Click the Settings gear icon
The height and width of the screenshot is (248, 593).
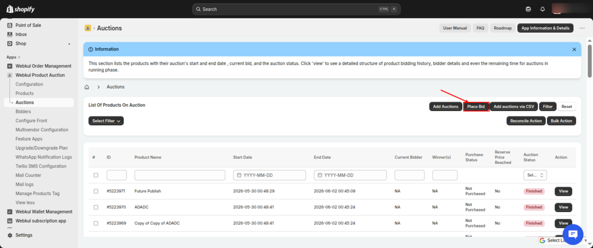[10, 235]
